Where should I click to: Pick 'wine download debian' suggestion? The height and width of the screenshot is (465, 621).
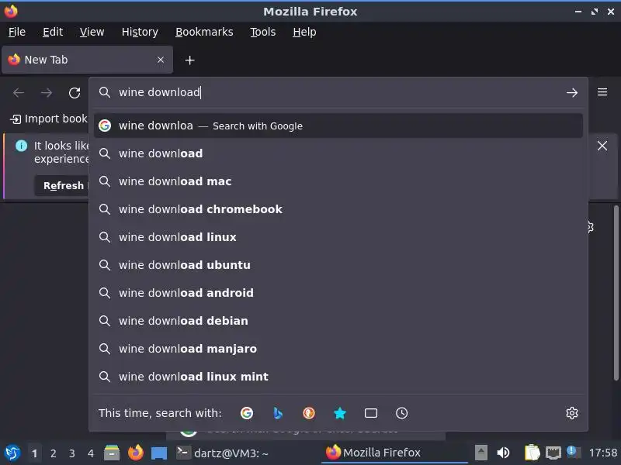(338, 321)
